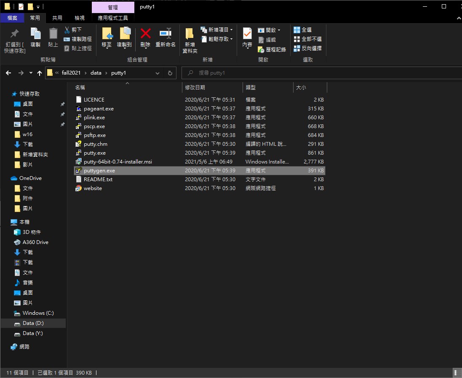Click the Edit ribbon item
Image resolution: width=462 pixels, height=378 pixels.
pyautogui.click(x=267, y=40)
